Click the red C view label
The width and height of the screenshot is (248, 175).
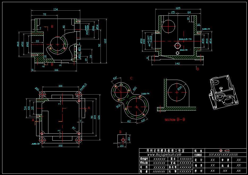[x=131, y=78]
